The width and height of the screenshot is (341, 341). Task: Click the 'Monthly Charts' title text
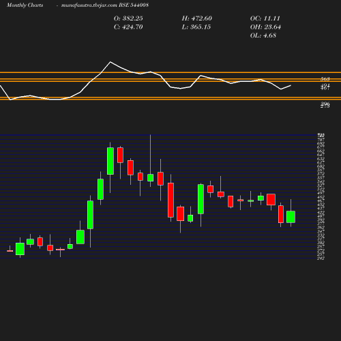click(25, 5)
